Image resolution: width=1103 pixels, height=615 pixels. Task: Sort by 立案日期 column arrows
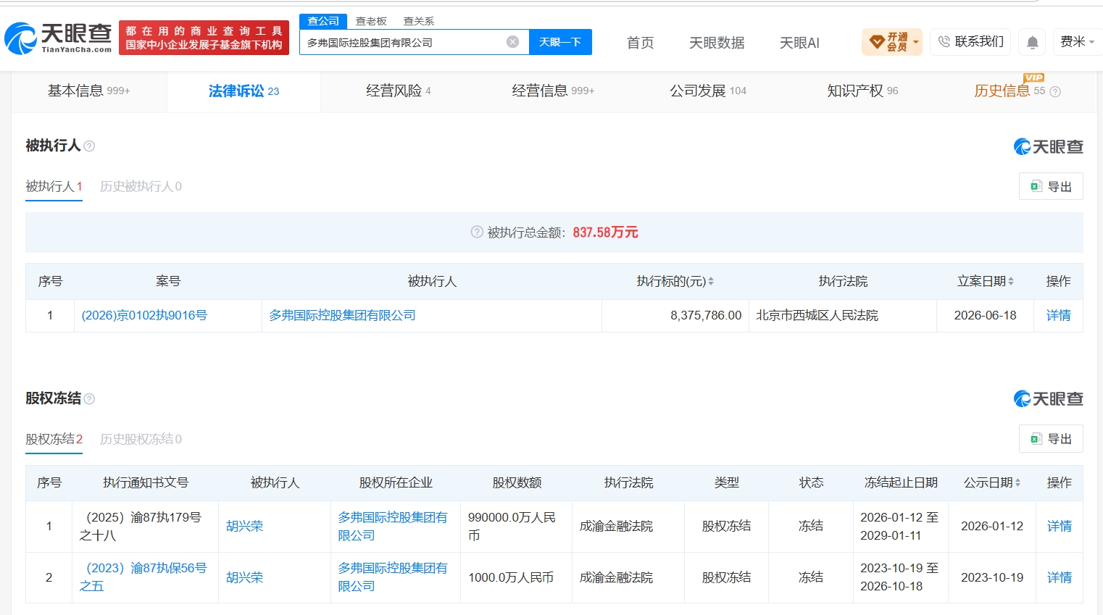(1011, 281)
